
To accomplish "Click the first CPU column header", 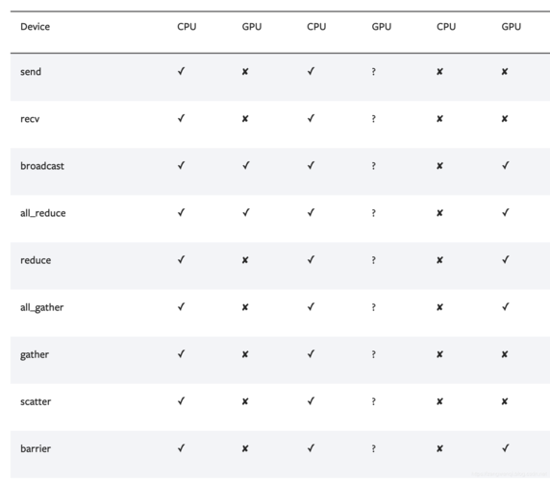I will point(187,27).
